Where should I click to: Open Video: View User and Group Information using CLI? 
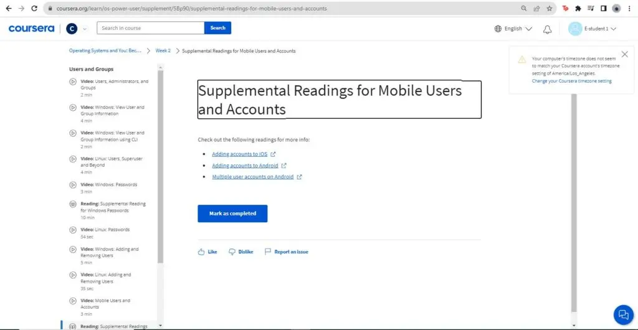pyautogui.click(x=112, y=139)
